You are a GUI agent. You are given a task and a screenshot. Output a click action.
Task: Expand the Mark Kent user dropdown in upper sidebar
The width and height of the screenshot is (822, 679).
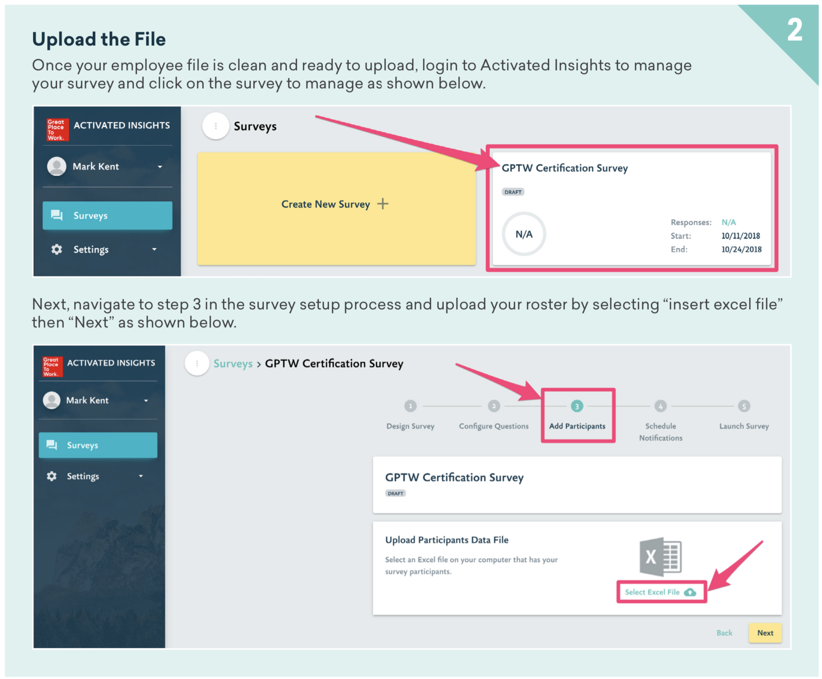[160, 167]
